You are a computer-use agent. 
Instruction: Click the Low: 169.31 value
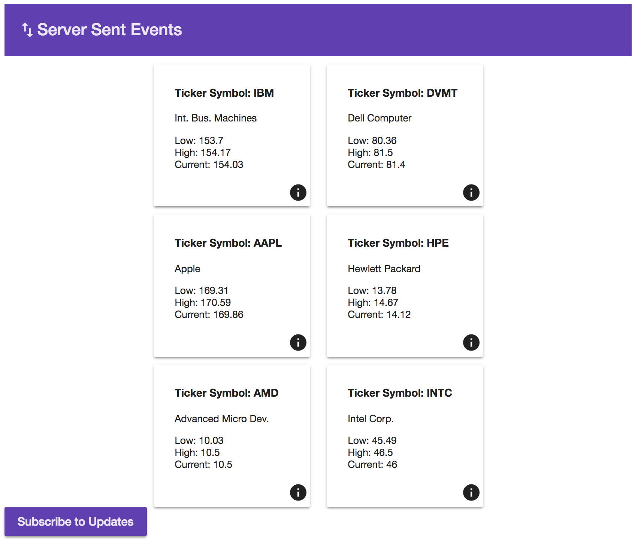pos(201,291)
